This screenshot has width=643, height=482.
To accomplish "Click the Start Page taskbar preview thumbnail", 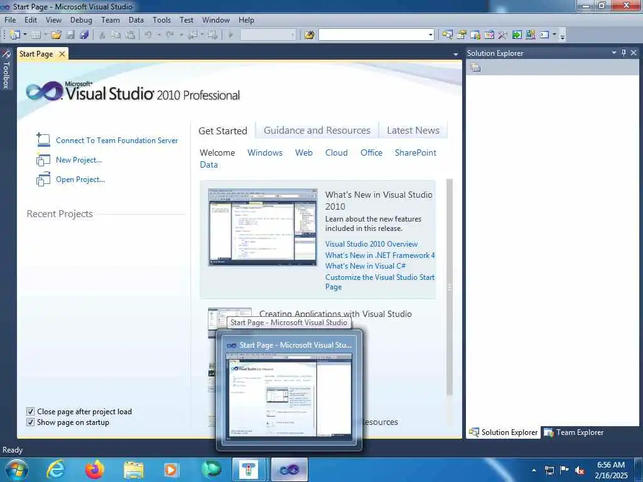I will tap(289, 397).
